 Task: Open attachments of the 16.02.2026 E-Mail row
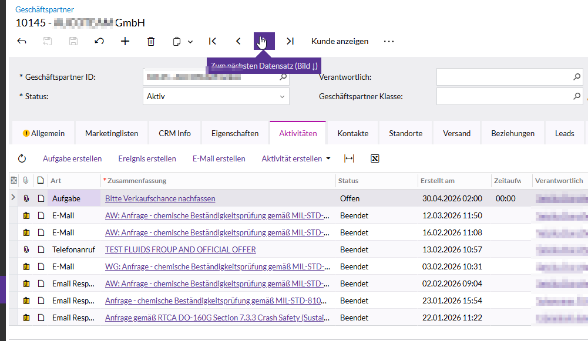(x=26, y=232)
